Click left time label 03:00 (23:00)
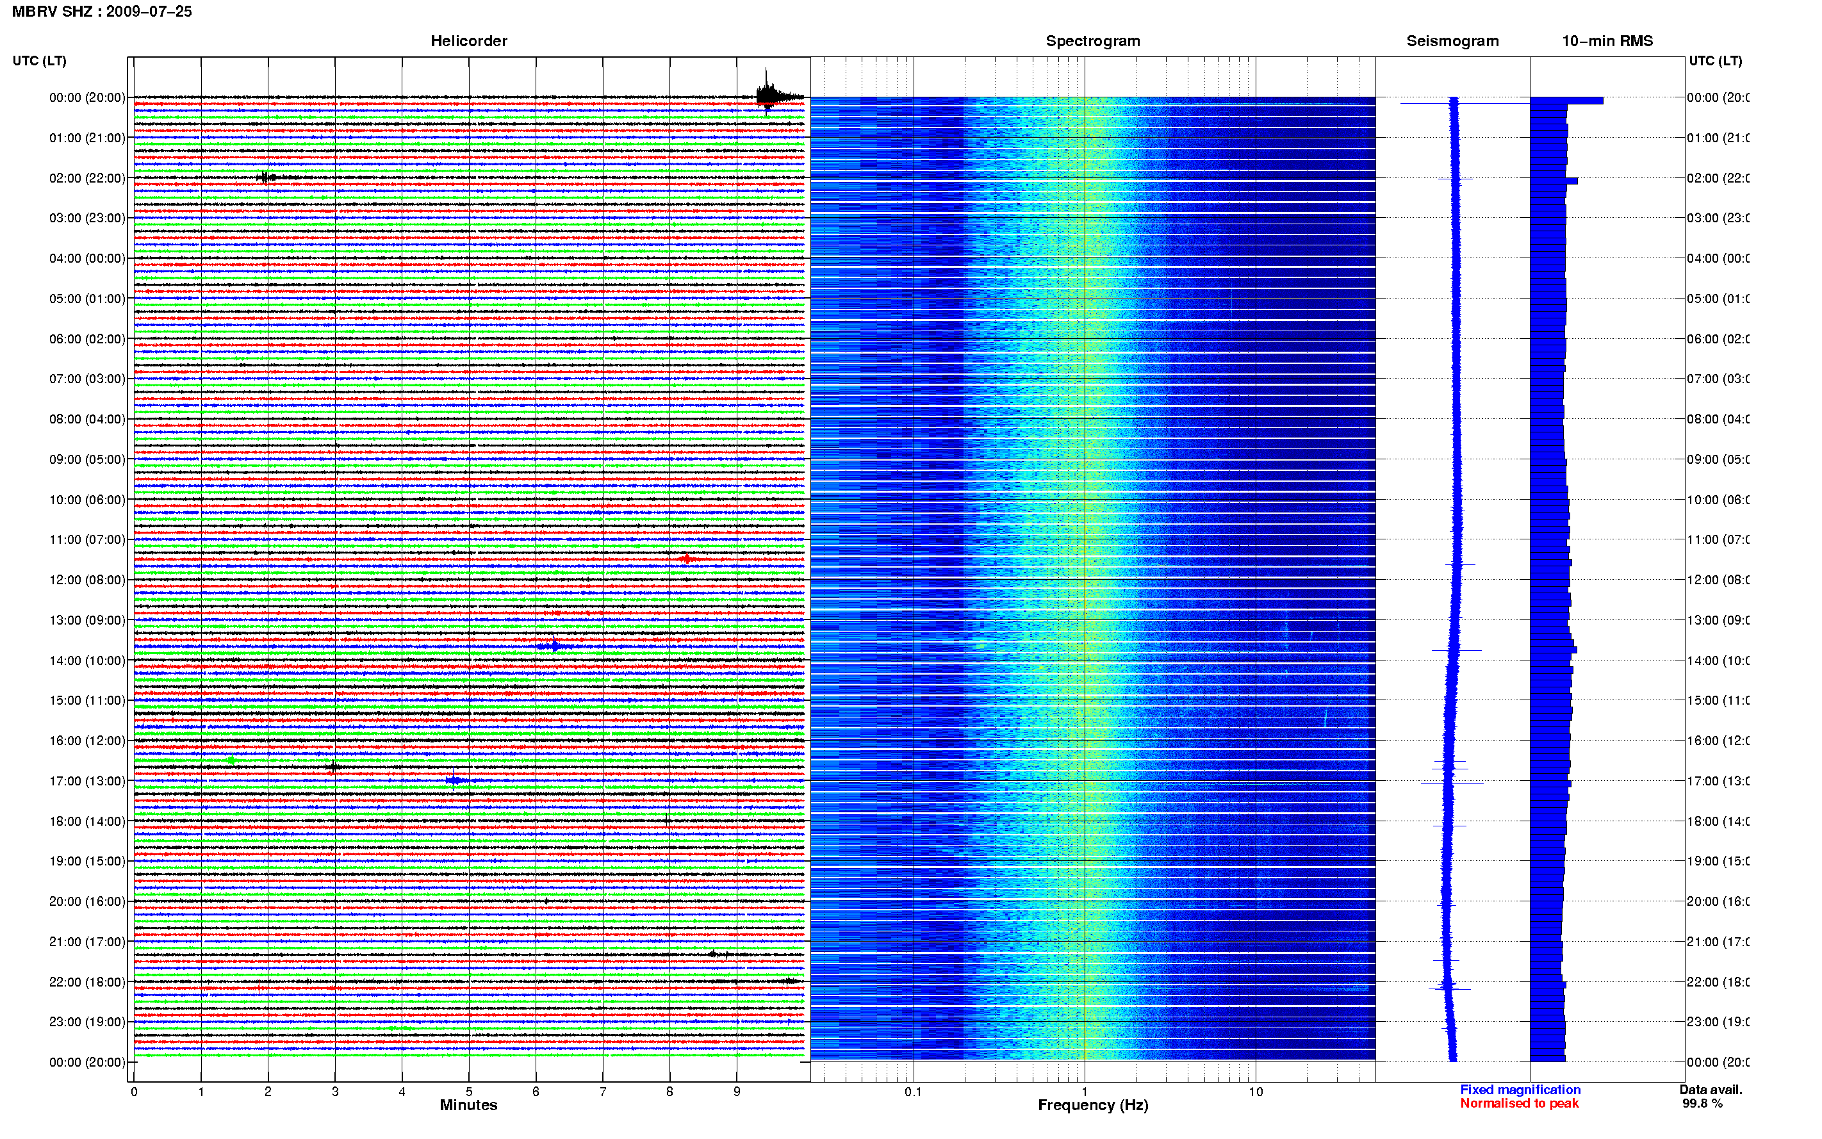Screen dimensions: 1822x1139 click(x=87, y=218)
